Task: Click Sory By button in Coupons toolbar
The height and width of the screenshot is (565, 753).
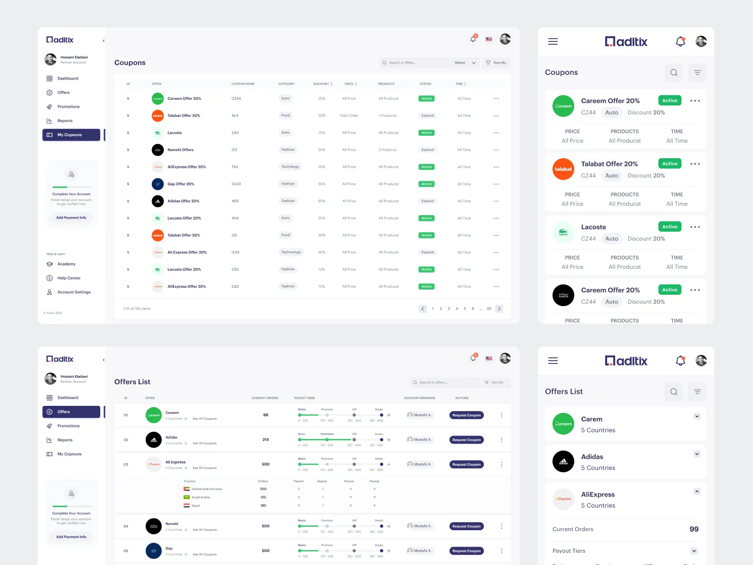Action: tap(496, 63)
